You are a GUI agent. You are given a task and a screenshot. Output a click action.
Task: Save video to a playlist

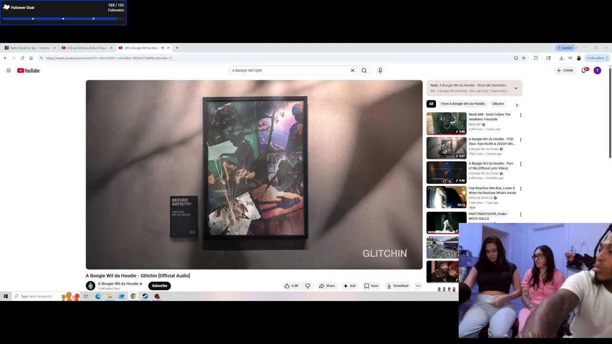coord(371,286)
